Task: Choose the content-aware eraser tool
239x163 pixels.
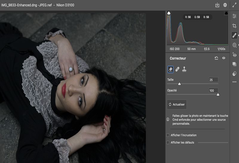Action: click(170, 69)
